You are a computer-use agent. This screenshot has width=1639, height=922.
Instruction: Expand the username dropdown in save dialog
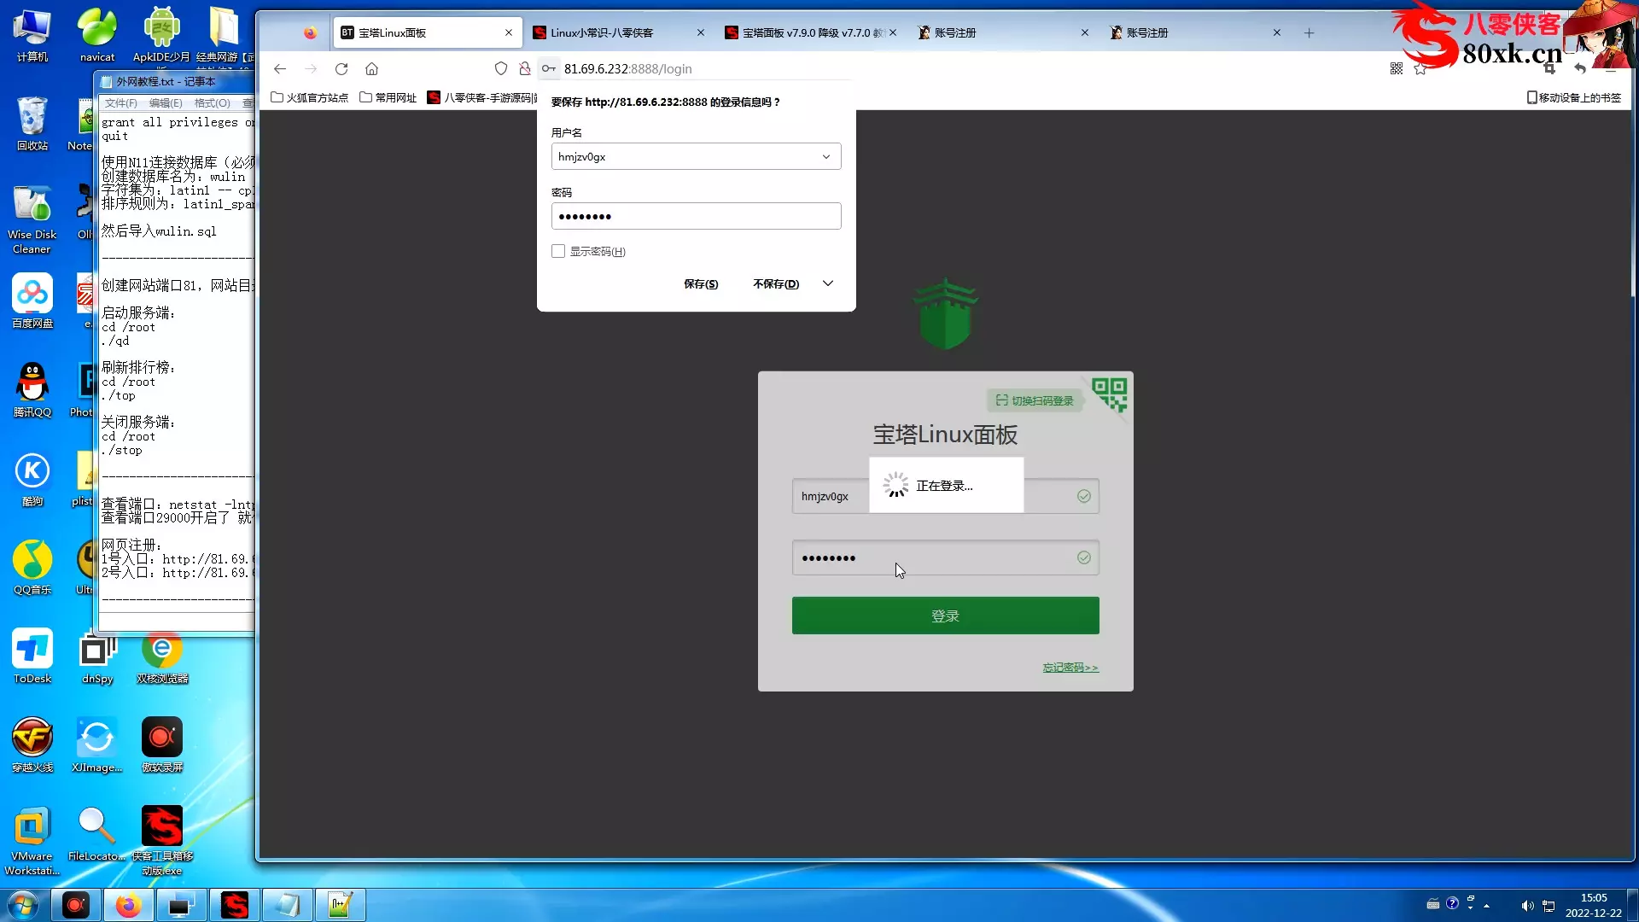point(825,157)
